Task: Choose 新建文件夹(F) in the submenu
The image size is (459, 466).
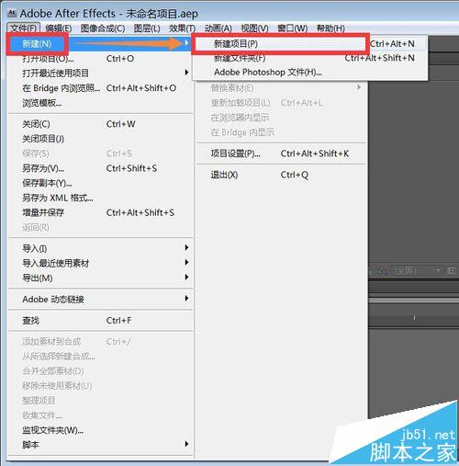Action: click(309, 58)
